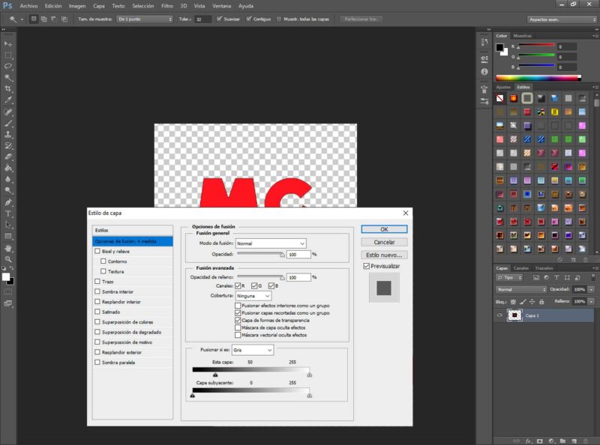Enable the Bisel y relieve checkbox

[97, 252]
